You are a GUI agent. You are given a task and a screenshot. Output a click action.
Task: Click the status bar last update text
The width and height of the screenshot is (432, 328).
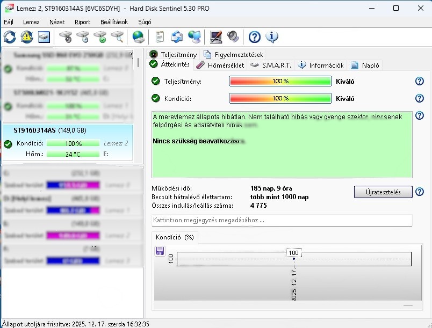click(76, 324)
